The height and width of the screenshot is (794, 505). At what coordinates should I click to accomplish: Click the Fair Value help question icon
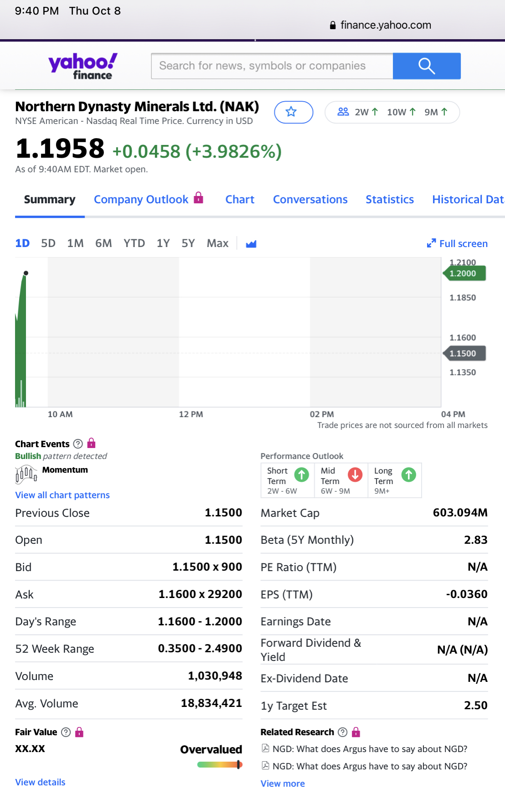[66, 732]
